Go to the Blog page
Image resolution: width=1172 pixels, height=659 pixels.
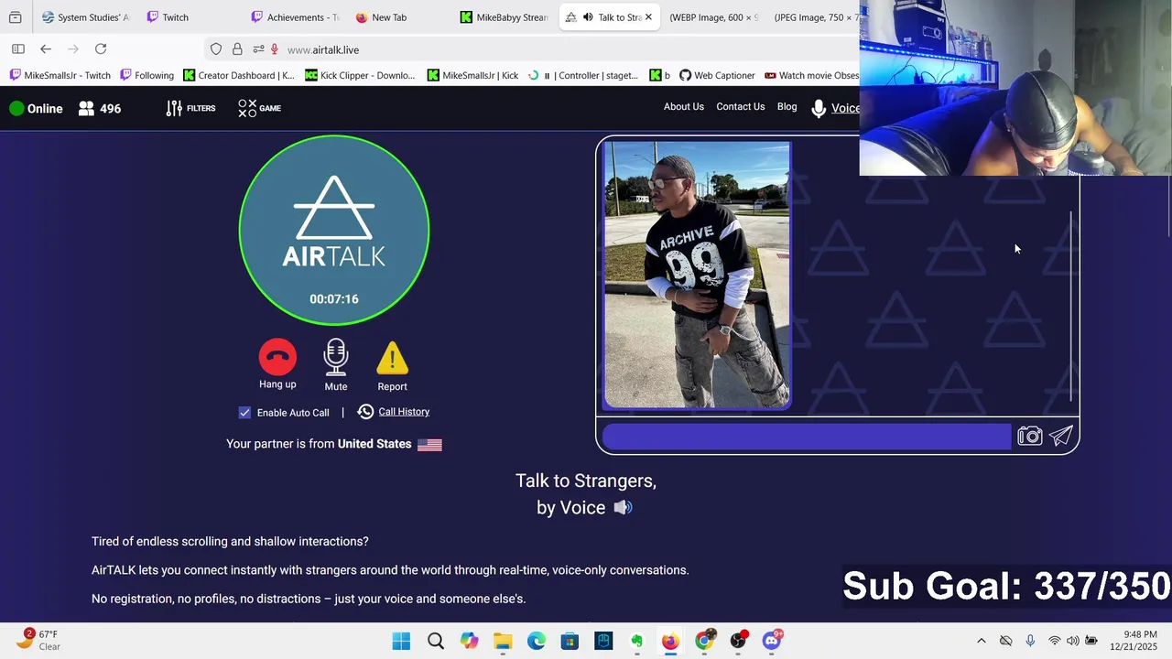coord(787,107)
